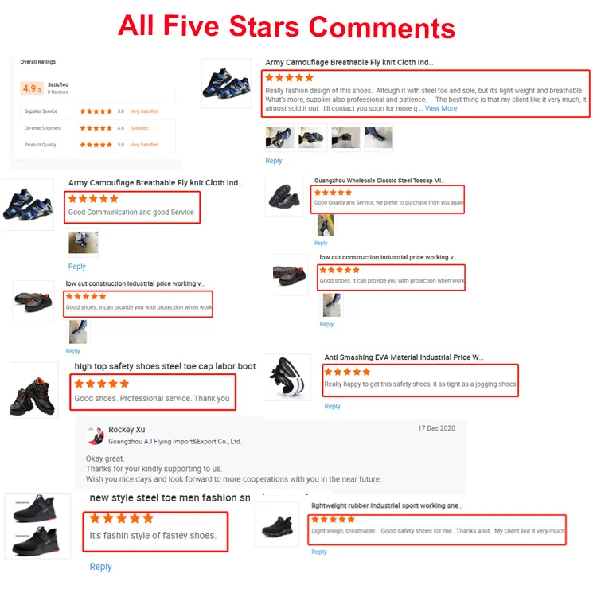The height and width of the screenshot is (597, 597).
Task: Open Anti Smashing EVA shoe thumbnail
Action: click(x=288, y=377)
